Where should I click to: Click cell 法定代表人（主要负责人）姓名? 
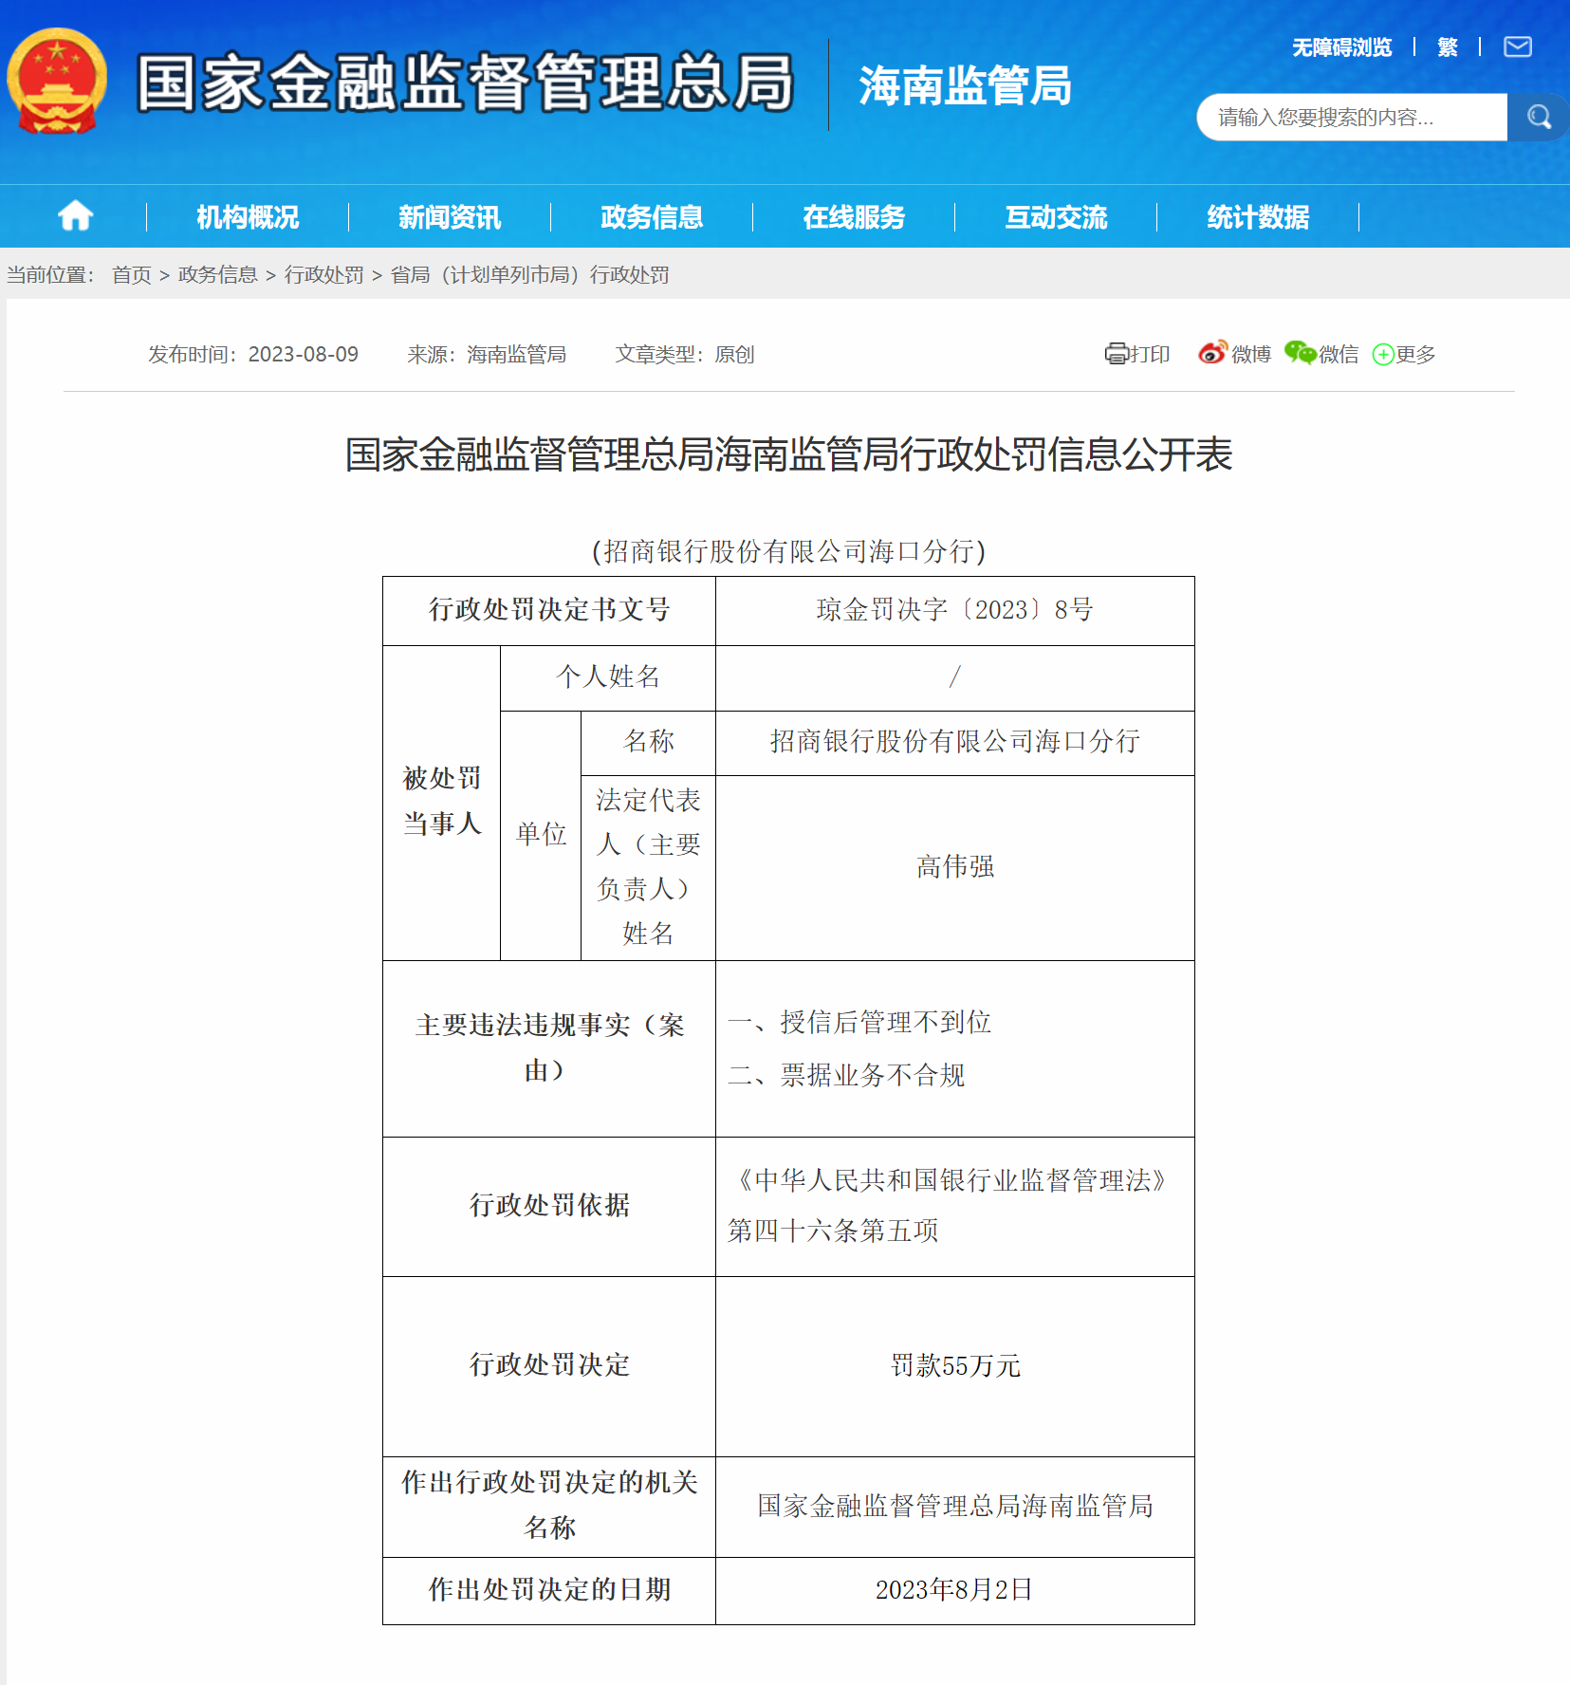[x=648, y=867]
